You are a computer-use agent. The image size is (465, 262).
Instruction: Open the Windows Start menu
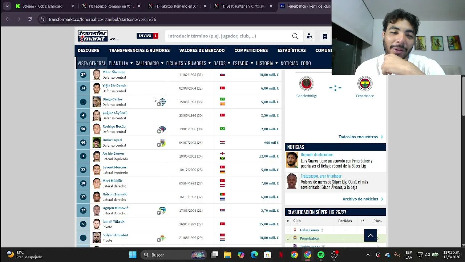(133, 255)
